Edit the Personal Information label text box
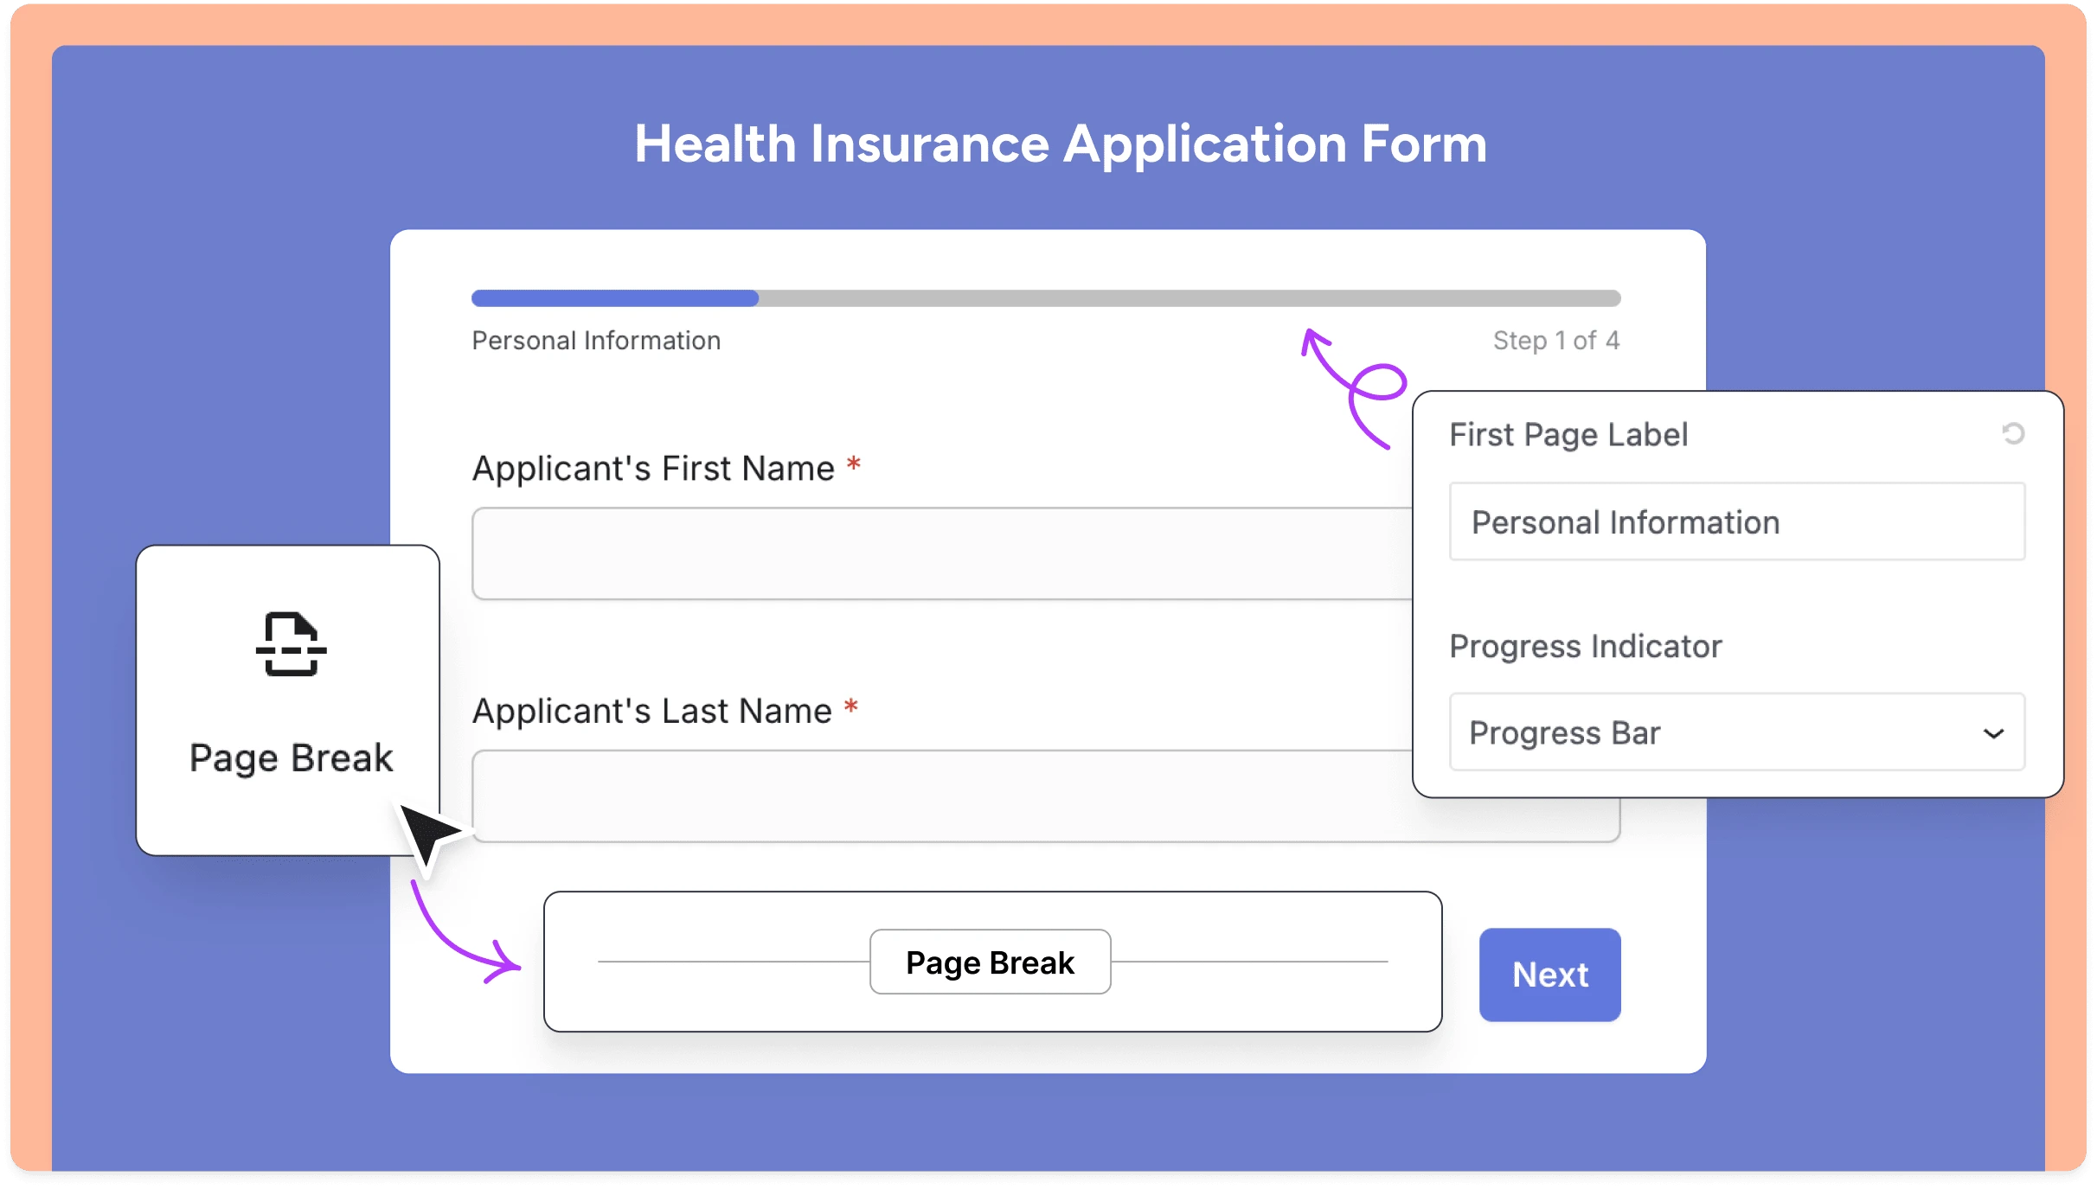The height and width of the screenshot is (1189, 2097). [x=1735, y=521]
